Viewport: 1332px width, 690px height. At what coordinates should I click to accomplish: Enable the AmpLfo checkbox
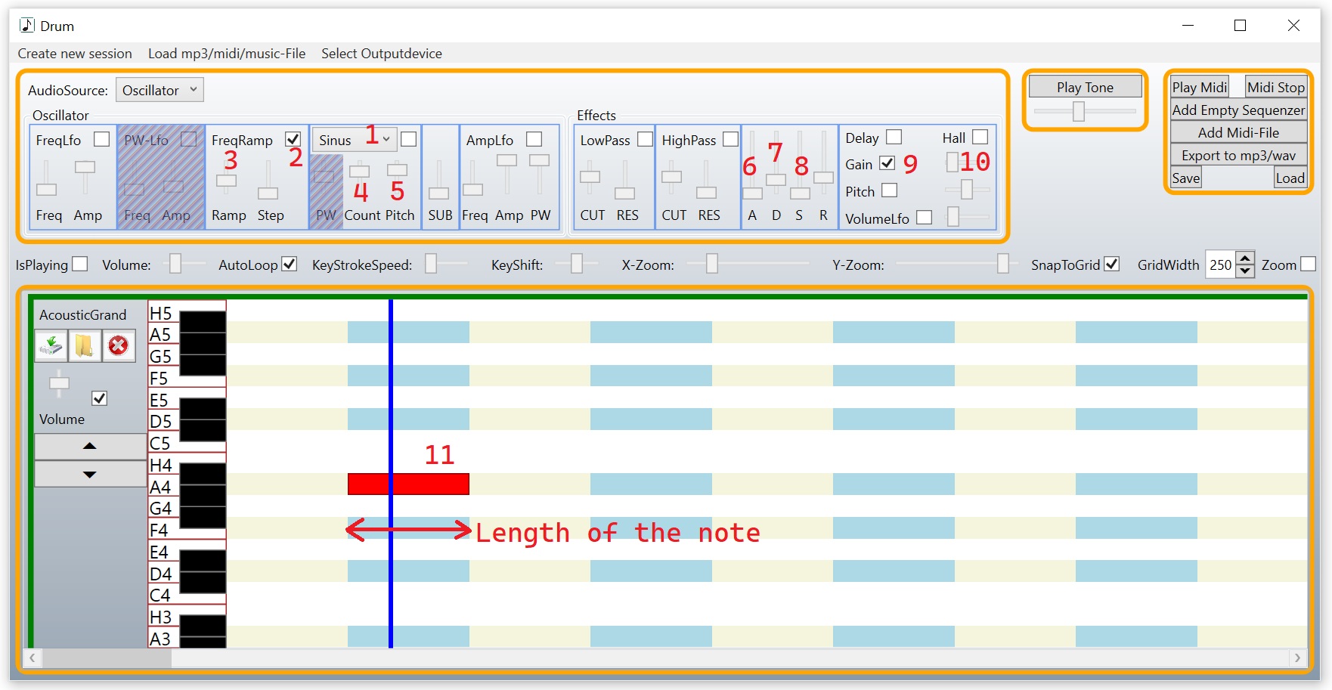click(534, 139)
